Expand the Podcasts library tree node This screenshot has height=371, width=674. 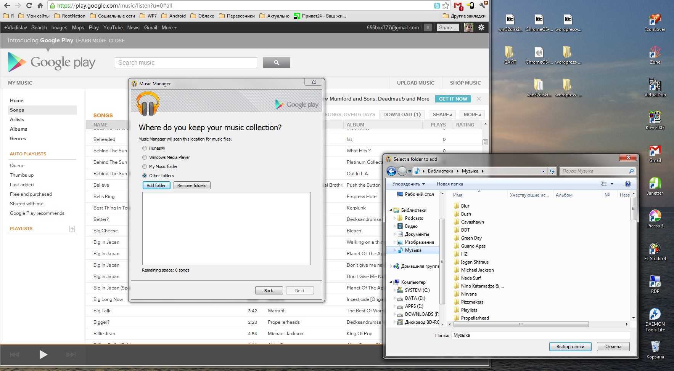point(394,218)
